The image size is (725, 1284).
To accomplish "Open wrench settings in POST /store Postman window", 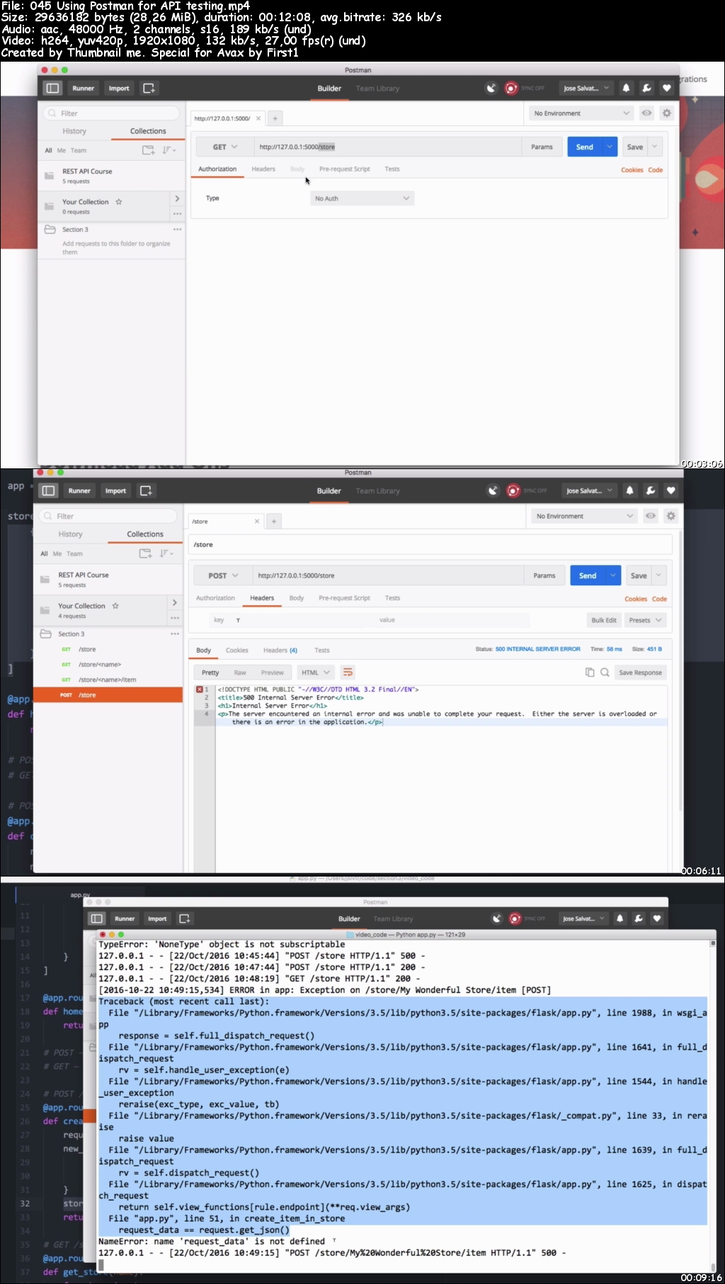I will 651,490.
